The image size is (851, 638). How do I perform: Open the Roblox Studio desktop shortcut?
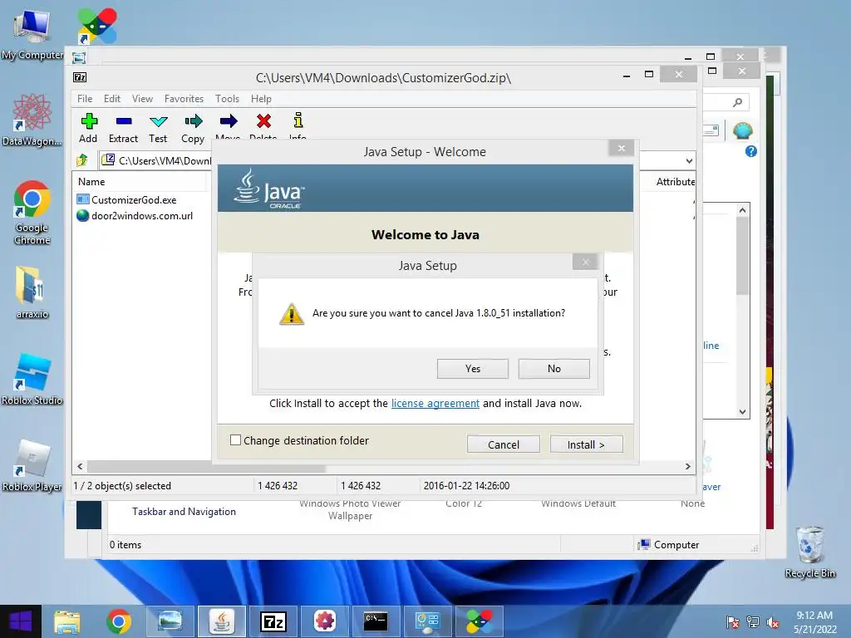(x=32, y=379)
